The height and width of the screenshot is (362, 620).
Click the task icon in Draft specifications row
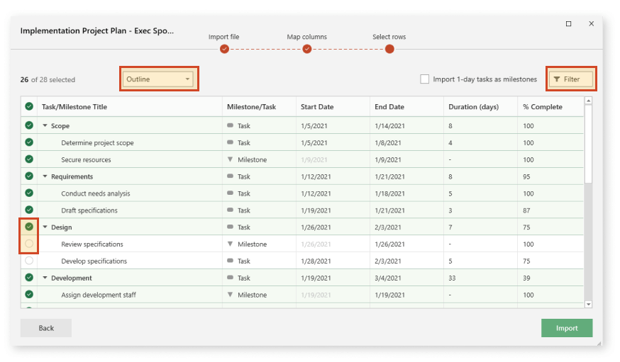(230, 210)
